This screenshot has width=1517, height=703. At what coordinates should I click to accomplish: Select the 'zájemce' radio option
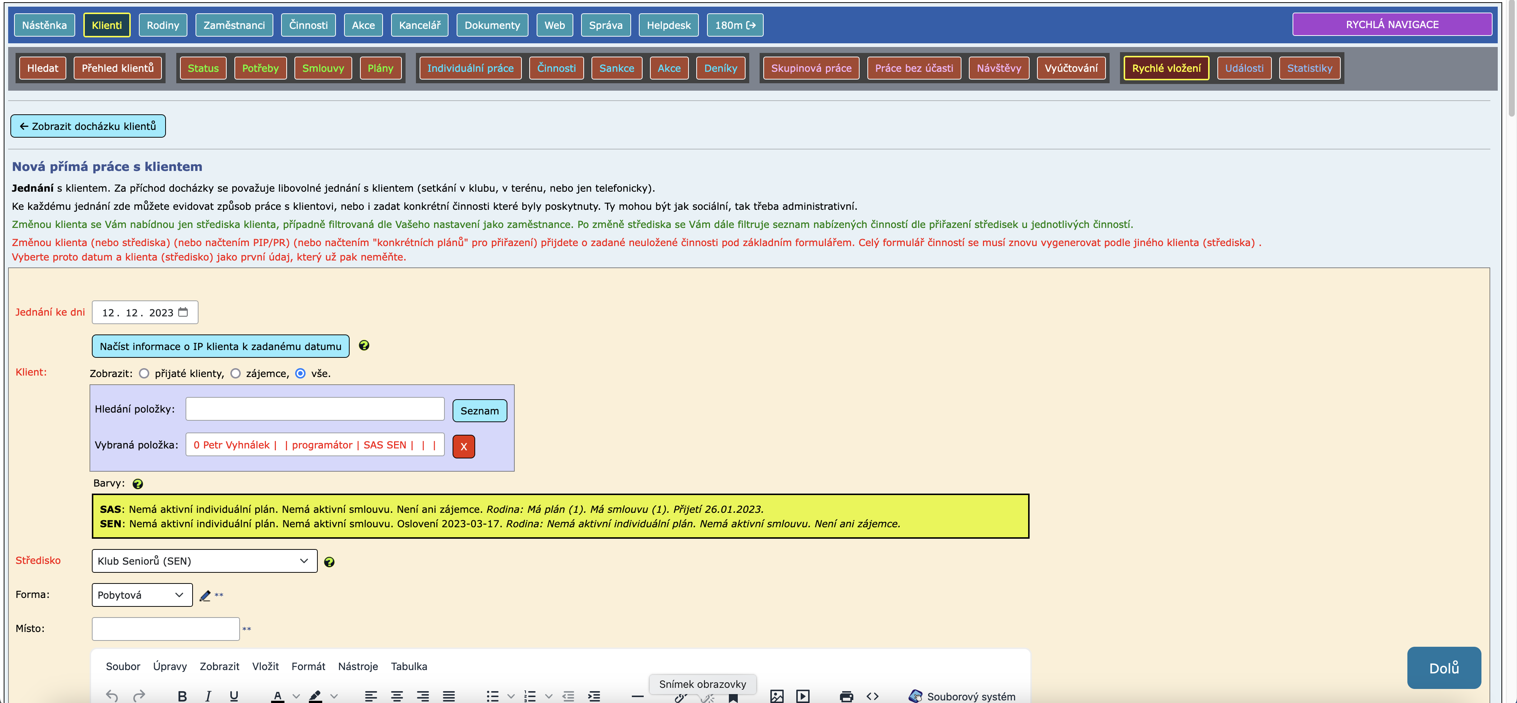(x=236, y=374)
